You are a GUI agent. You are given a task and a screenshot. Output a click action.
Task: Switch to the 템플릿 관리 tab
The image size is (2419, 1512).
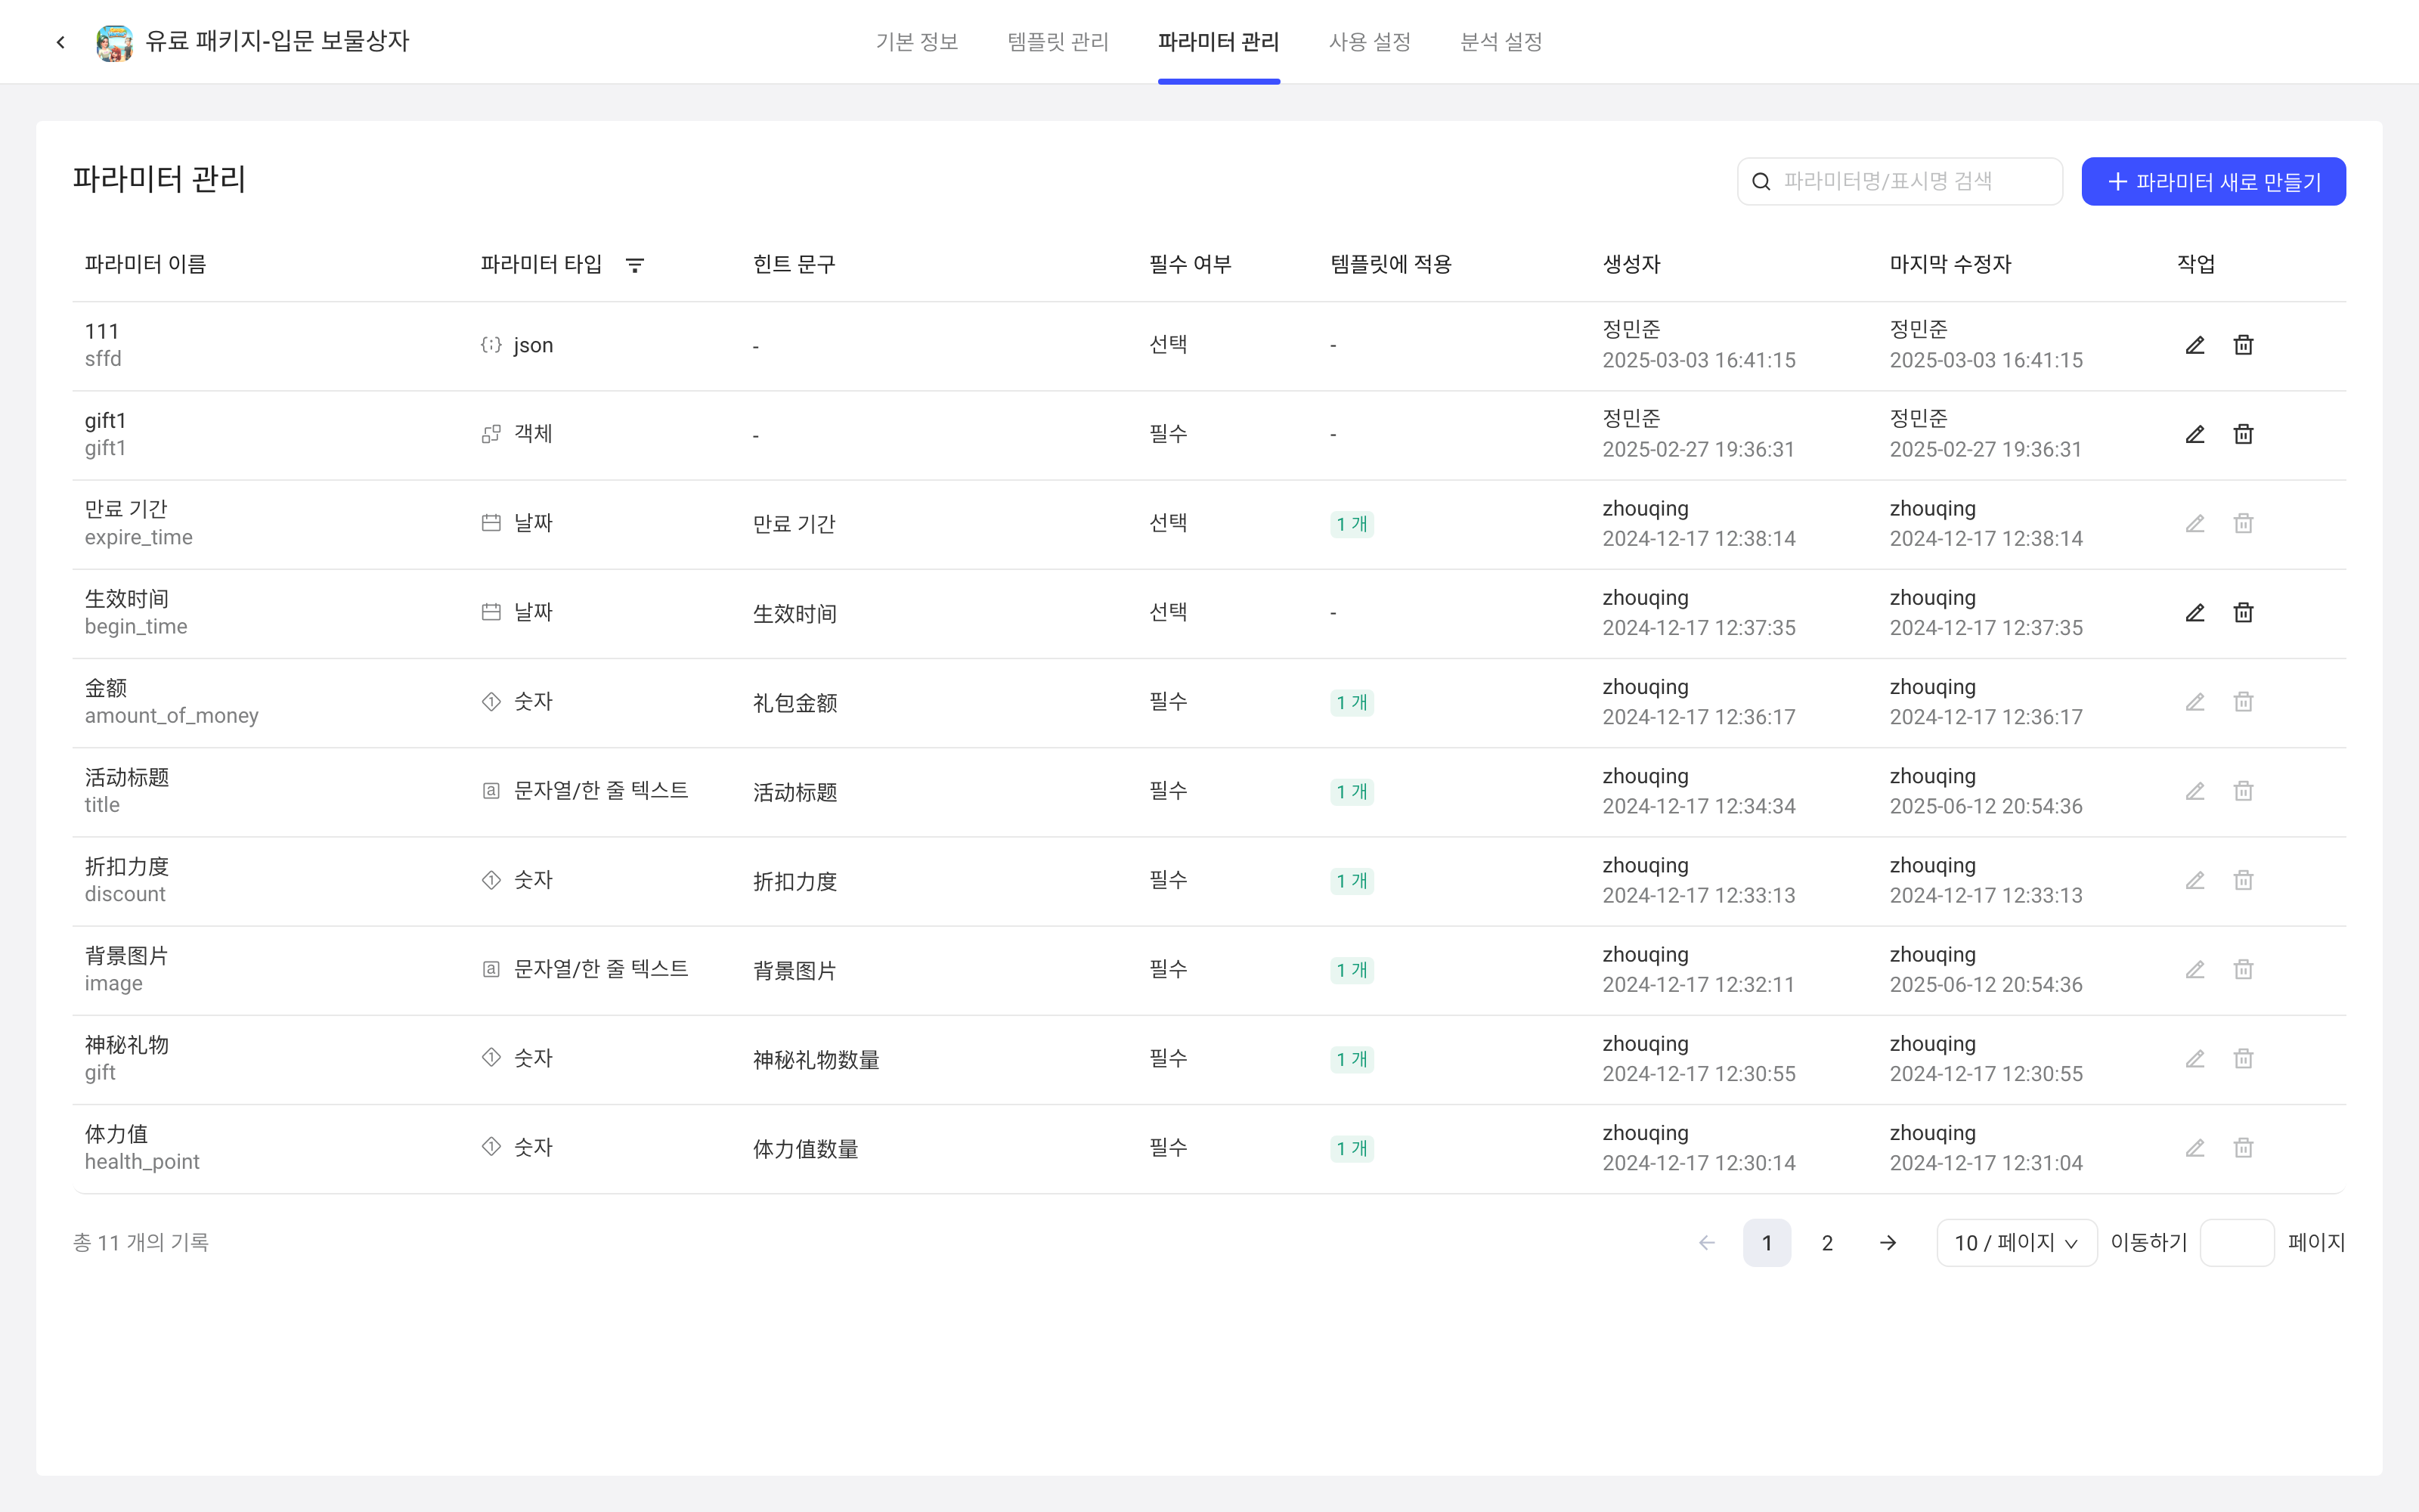[1058, 42]
